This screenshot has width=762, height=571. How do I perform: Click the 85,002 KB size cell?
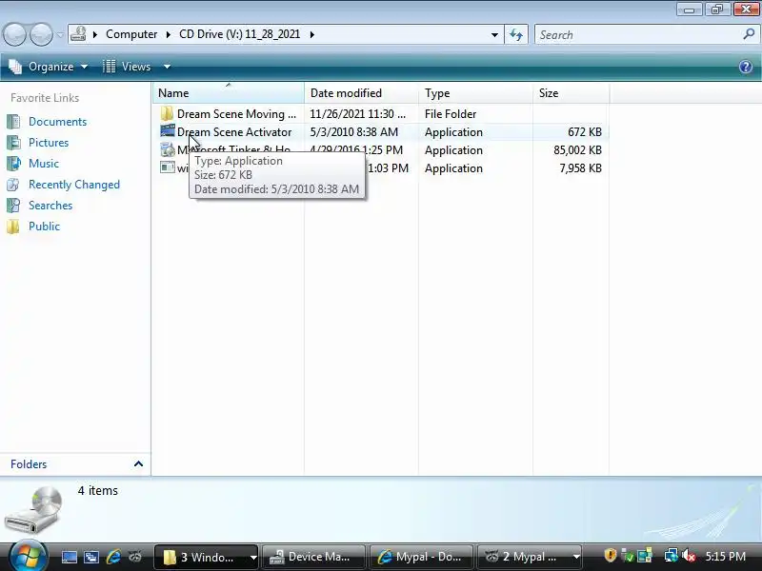point(577,150)
